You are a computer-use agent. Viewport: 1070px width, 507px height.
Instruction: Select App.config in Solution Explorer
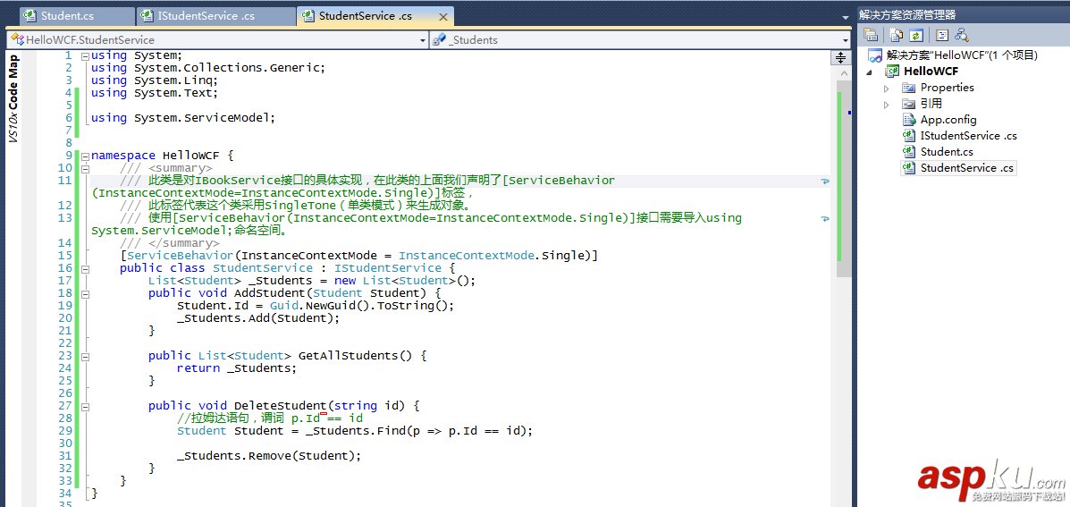[x=948, y=120]
